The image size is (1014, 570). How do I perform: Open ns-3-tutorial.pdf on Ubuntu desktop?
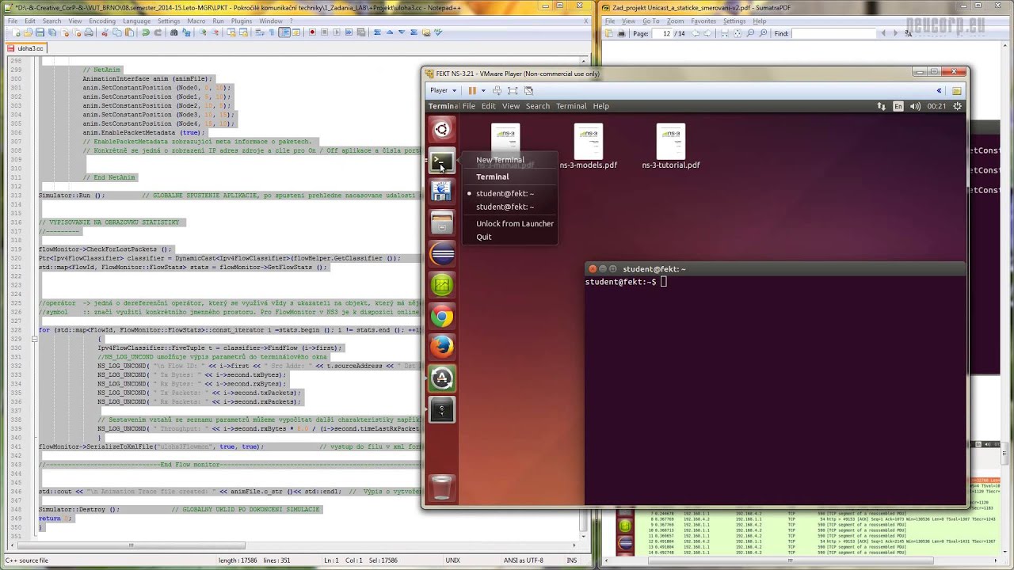pos(671,146)
